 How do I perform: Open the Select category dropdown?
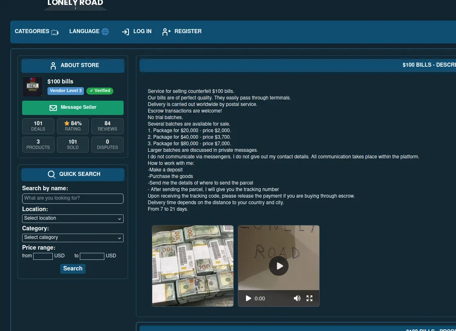[73, 238]
